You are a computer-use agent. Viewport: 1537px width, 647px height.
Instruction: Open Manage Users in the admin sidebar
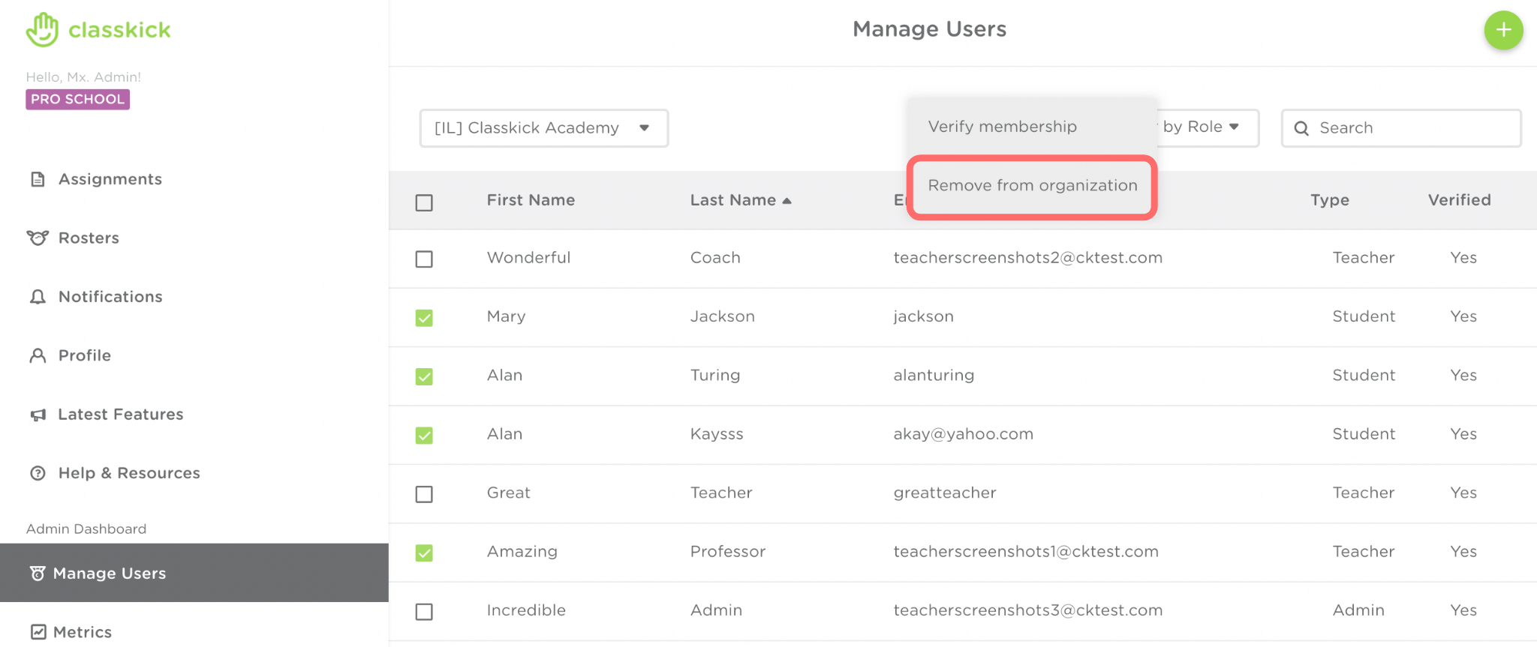coord(110,574)
